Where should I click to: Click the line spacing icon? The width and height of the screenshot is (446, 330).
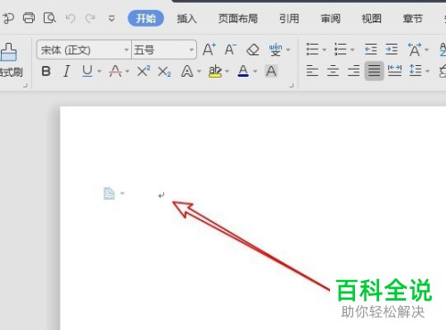pos(416,70)
